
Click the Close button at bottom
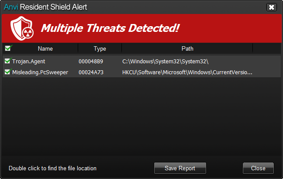point(258,168)
